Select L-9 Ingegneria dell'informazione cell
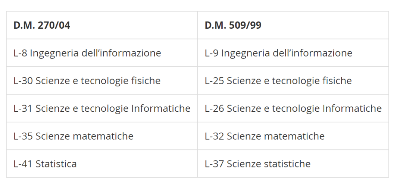Screen dimensions: 403x188 [x=278, y=53]
